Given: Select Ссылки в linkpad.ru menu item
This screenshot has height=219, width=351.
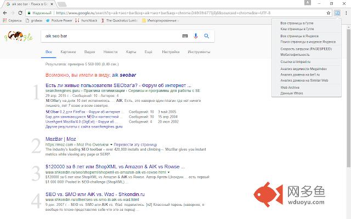Looking at the screenshot, I should point(296,62).
